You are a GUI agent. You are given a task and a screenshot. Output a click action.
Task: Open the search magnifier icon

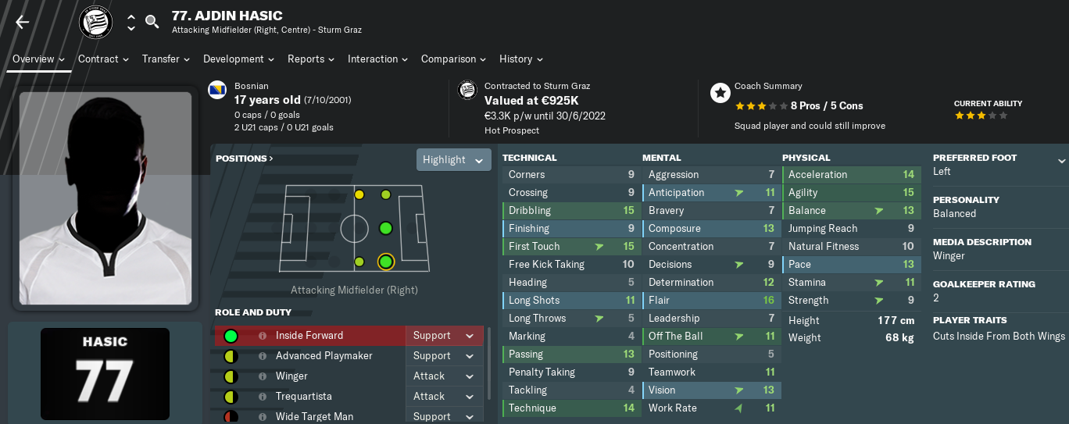(x=152, y=22)
